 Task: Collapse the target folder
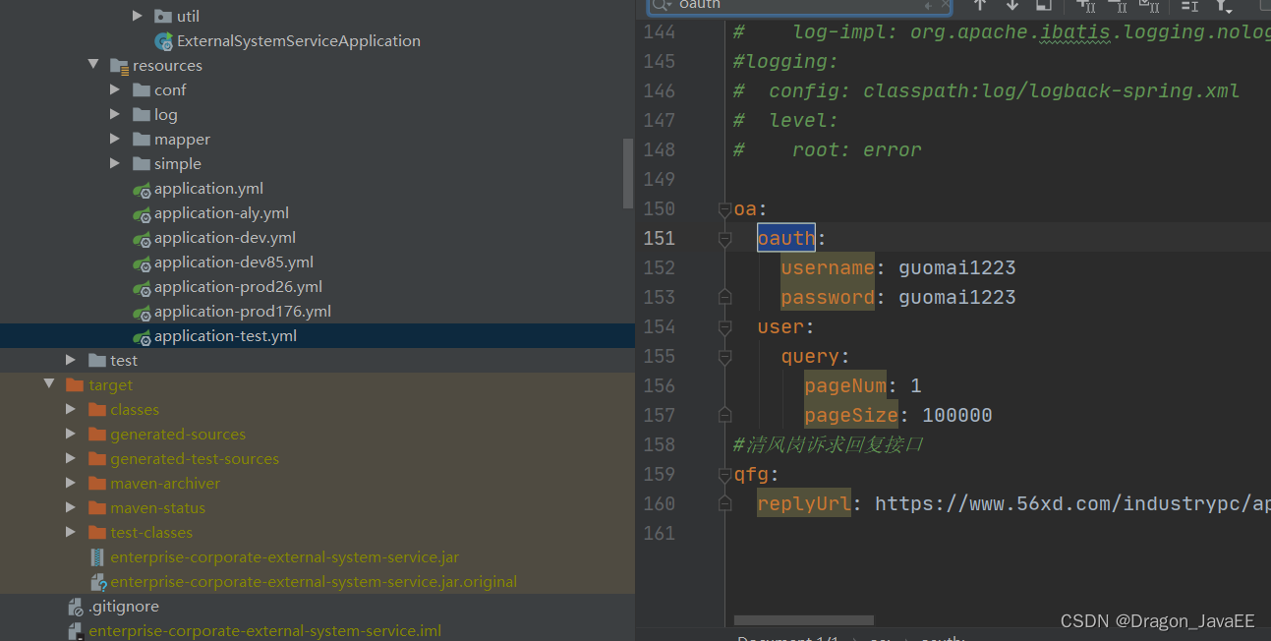(x=49, y=384)
